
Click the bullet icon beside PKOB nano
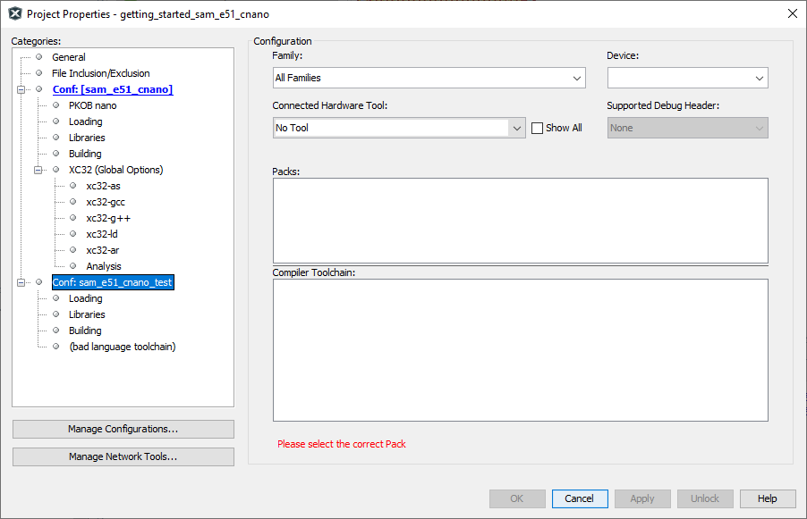(x=55, y=105)
